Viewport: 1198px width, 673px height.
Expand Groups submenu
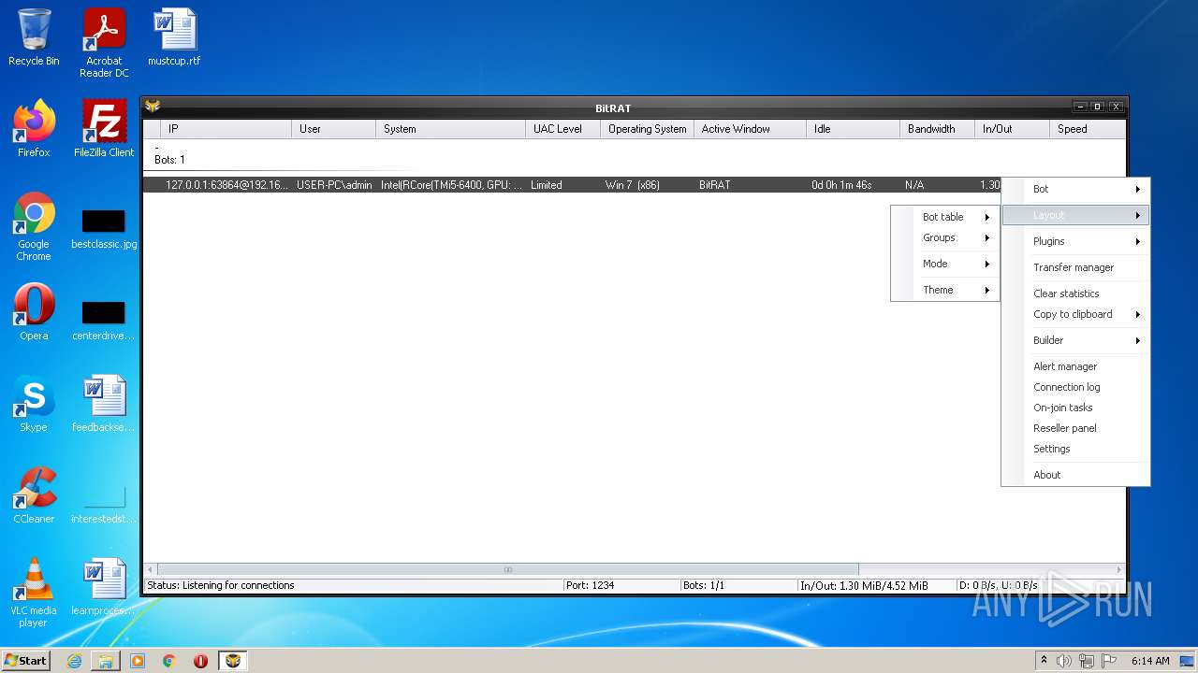[945, 237]
